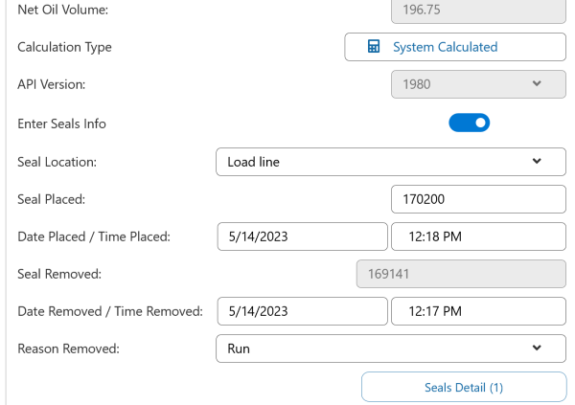Click the Reason Removed chevron arrow
Screen dimensions: 575x405
coord(537,349)
